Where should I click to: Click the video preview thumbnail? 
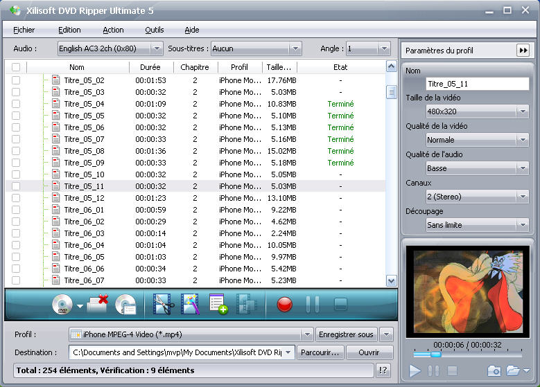coord(468,291)
